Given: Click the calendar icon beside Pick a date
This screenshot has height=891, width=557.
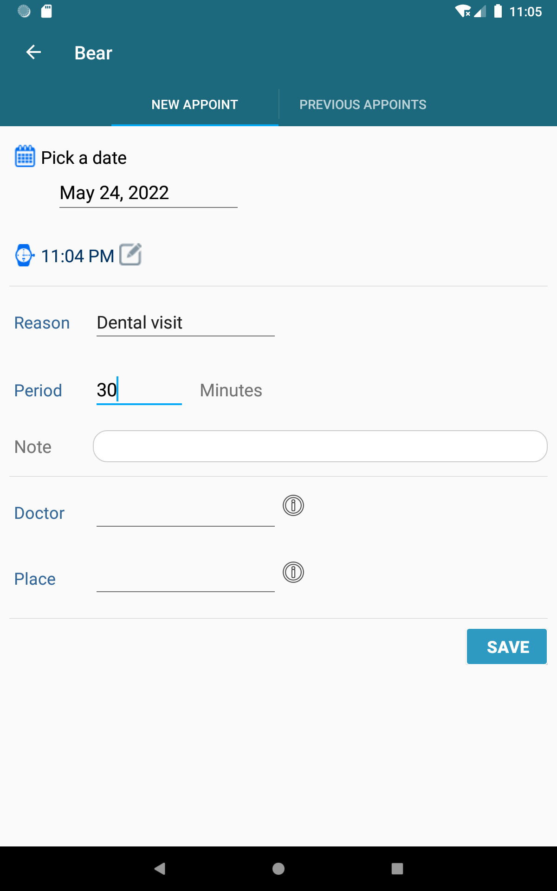Looking at the screenshot, I should 25,156.
